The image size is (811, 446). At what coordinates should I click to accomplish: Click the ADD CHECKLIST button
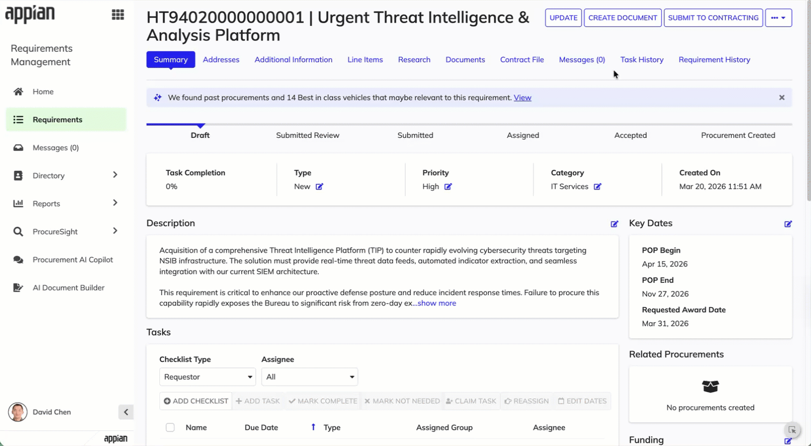[196, 401]
